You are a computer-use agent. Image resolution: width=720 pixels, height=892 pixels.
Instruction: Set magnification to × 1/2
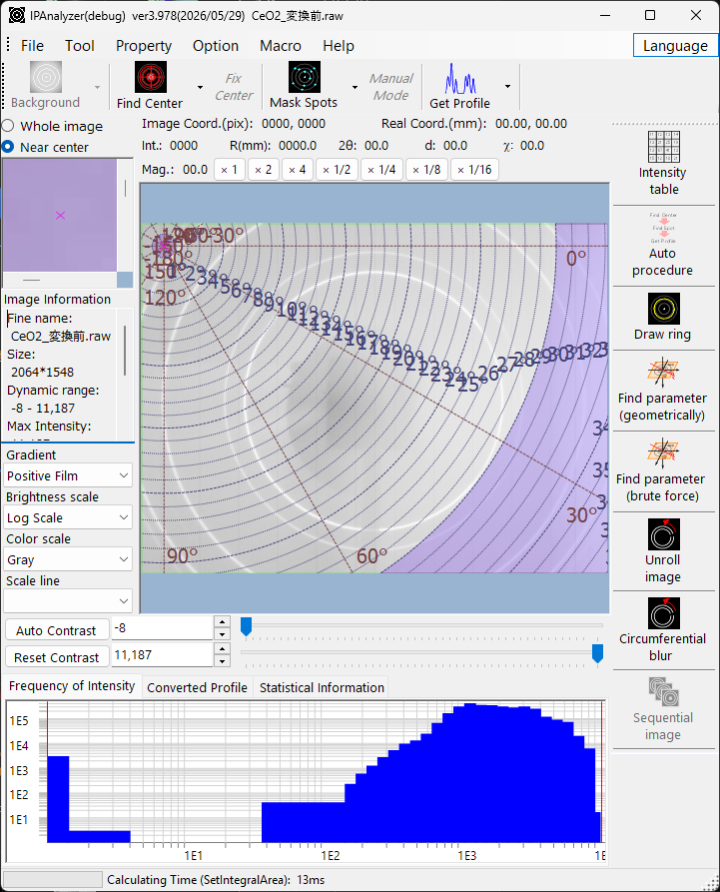[337, 170]
